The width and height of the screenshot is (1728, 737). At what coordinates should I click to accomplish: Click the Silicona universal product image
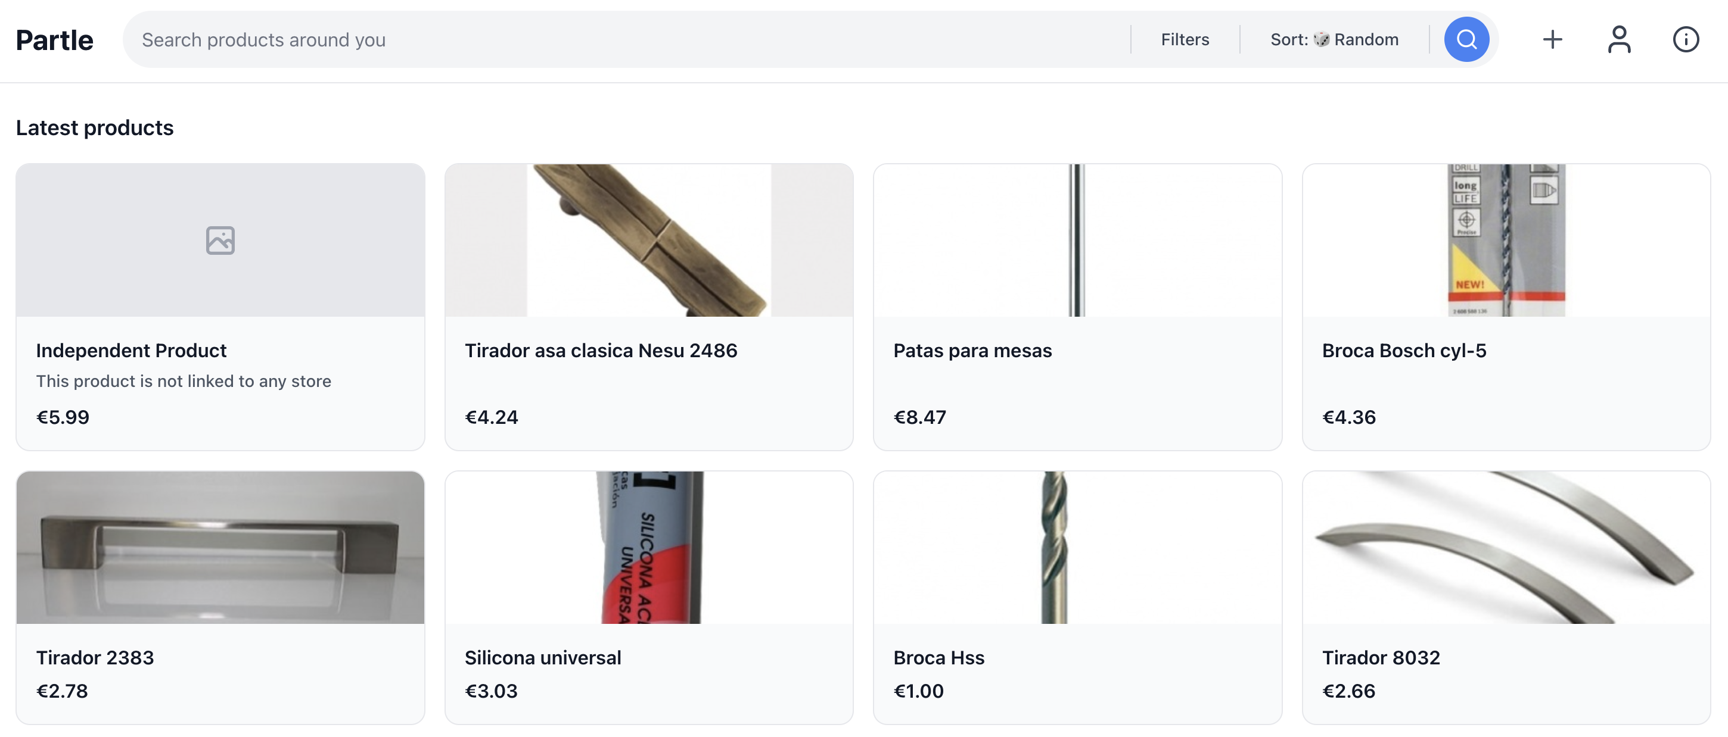[648, 547]
